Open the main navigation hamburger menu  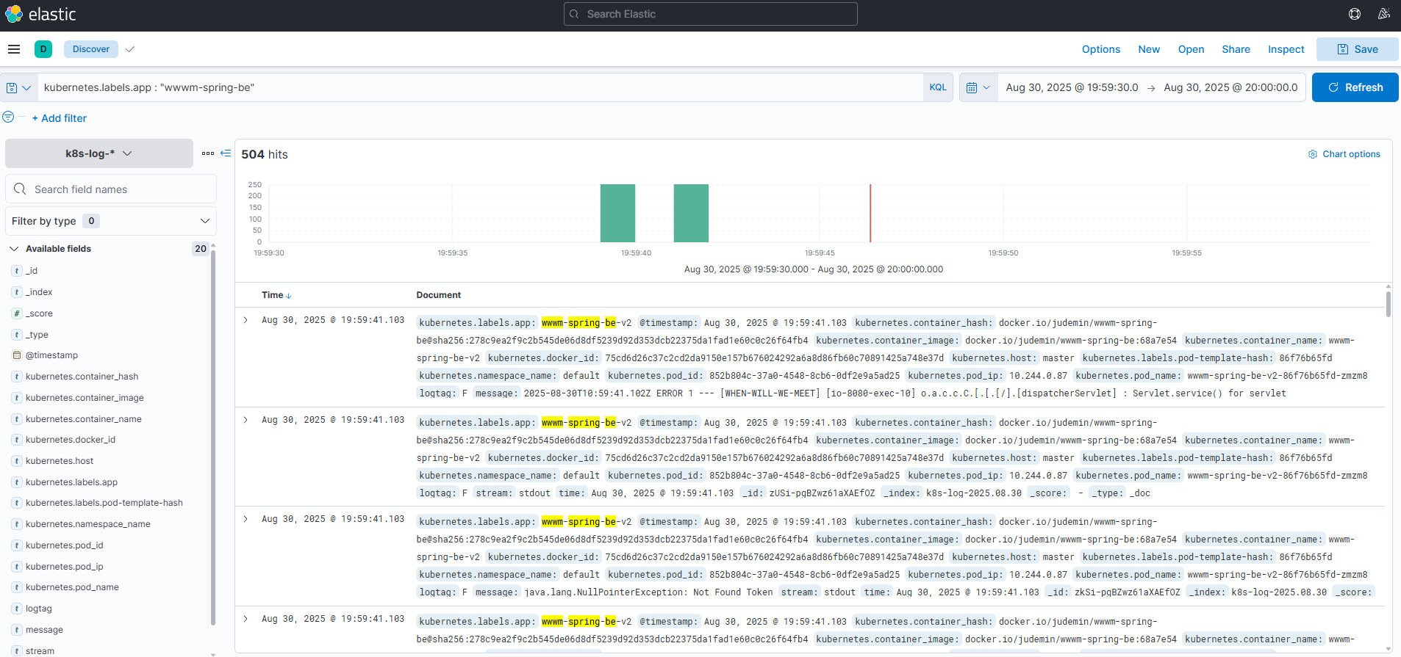click(14, 49)
